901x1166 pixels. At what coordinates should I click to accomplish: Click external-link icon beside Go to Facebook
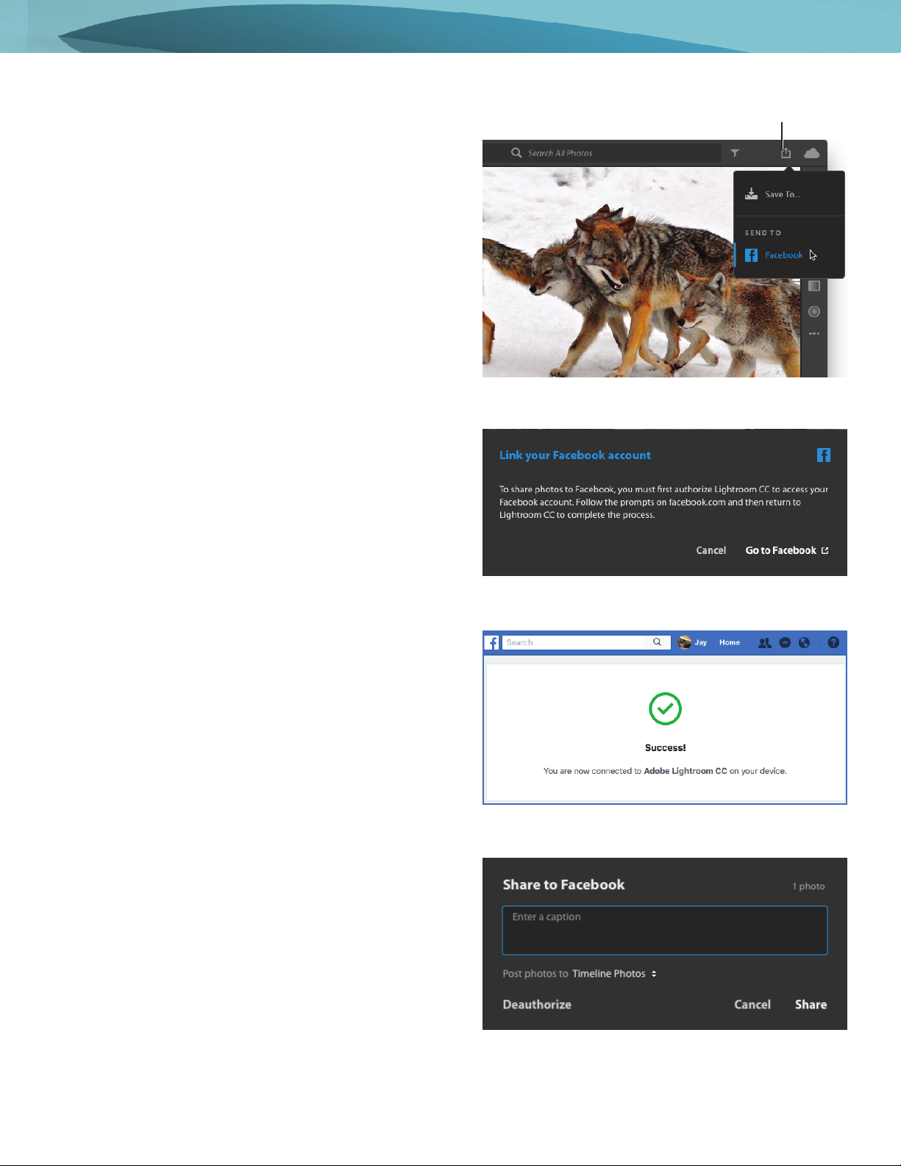(825, 550)
